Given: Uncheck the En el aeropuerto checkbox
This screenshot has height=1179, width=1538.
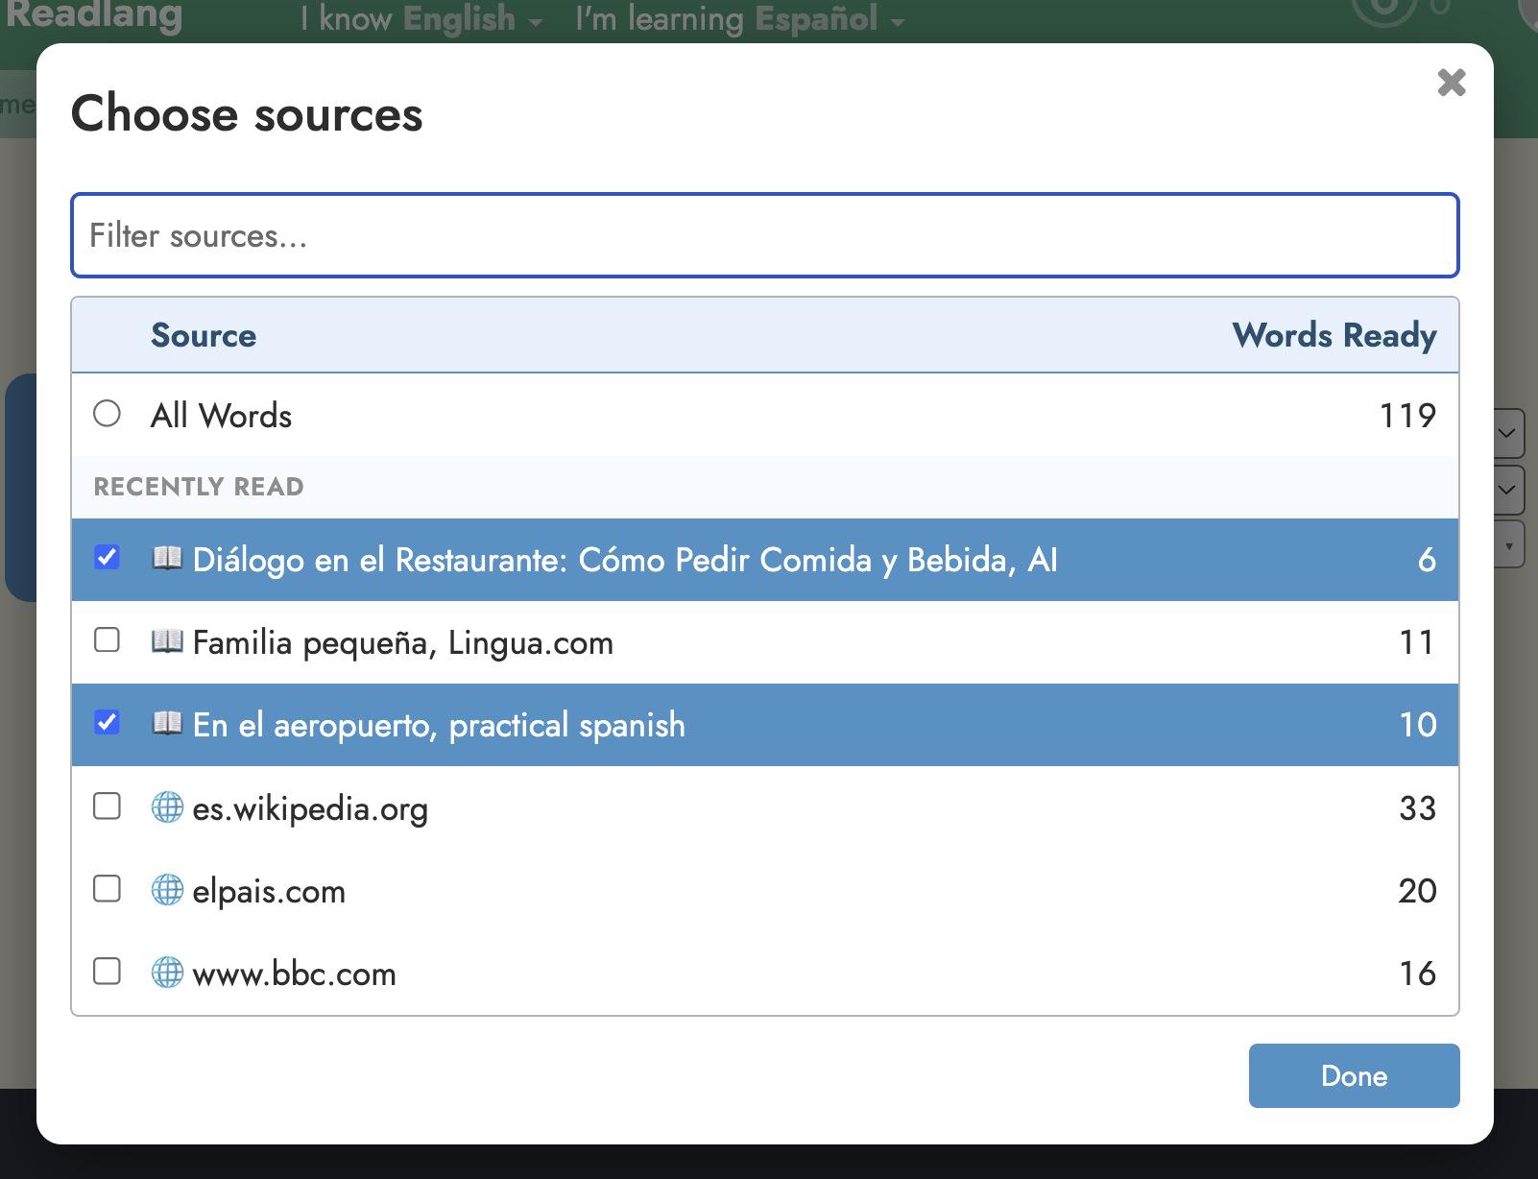Looking at the screenshot, I should click(107, 722).
